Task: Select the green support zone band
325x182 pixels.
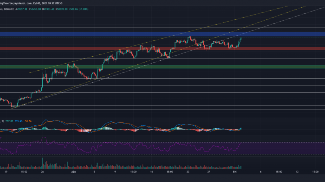Action: click(x=162, y=67)
